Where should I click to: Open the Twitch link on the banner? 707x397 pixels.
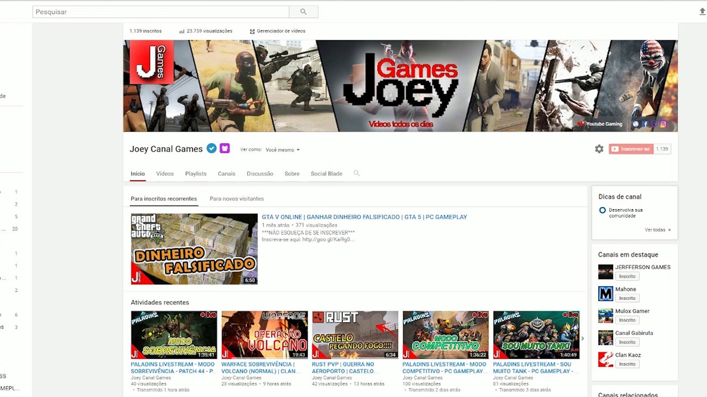click(654, 124)
